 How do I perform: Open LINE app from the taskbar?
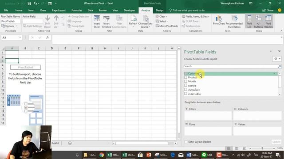(207, 155)
